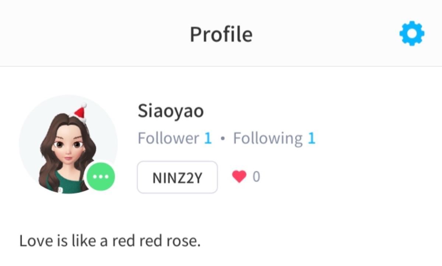
Task: Tap the bio text about love
Action: (x=110, y=241)
